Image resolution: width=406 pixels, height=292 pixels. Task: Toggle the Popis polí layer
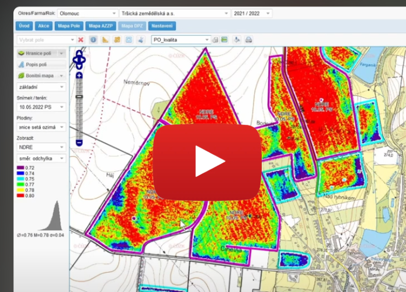coord(41,64)
